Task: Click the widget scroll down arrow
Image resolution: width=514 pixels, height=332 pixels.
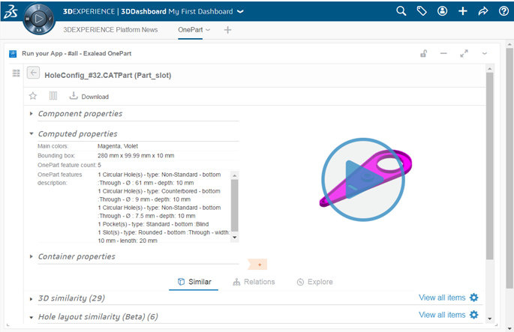Action: point(490,319)
